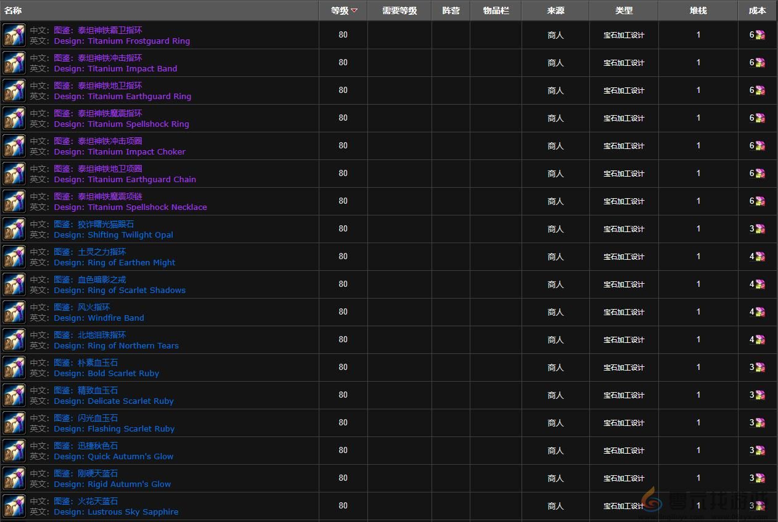778x522 pixels.
Task: Sort by the 类型 type column header
Action: pos(624,10)
